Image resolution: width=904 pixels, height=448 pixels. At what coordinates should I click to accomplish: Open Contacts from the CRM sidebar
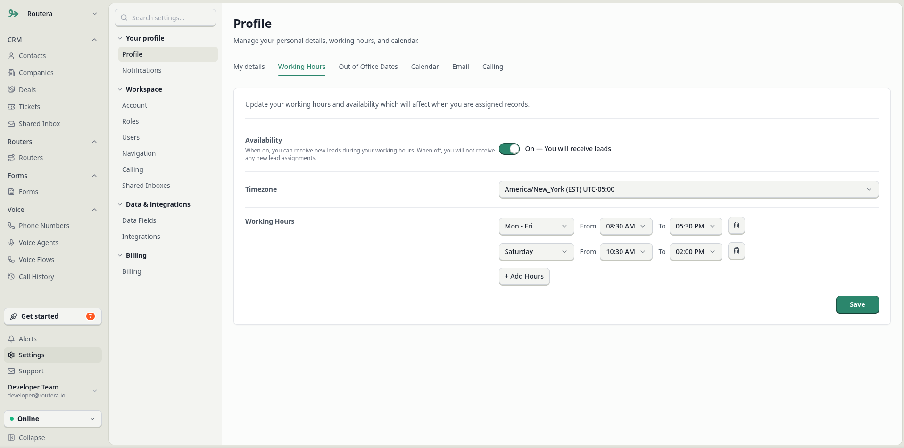52,56
